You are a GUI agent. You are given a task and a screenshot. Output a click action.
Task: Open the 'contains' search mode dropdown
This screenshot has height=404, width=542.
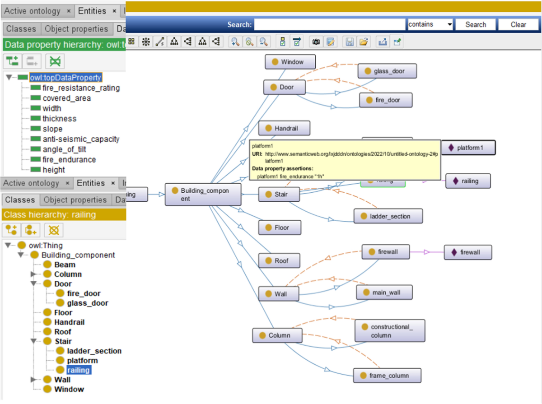(x=430, y=24)
